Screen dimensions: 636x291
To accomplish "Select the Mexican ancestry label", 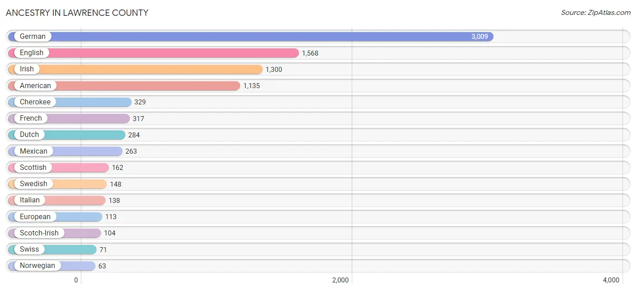I will [33, 151].
